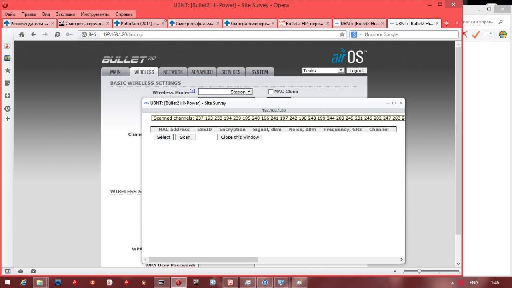Switch to Opera in the taskbar
Viewport: 512px width, 288px height.
[x=178, y=282]
